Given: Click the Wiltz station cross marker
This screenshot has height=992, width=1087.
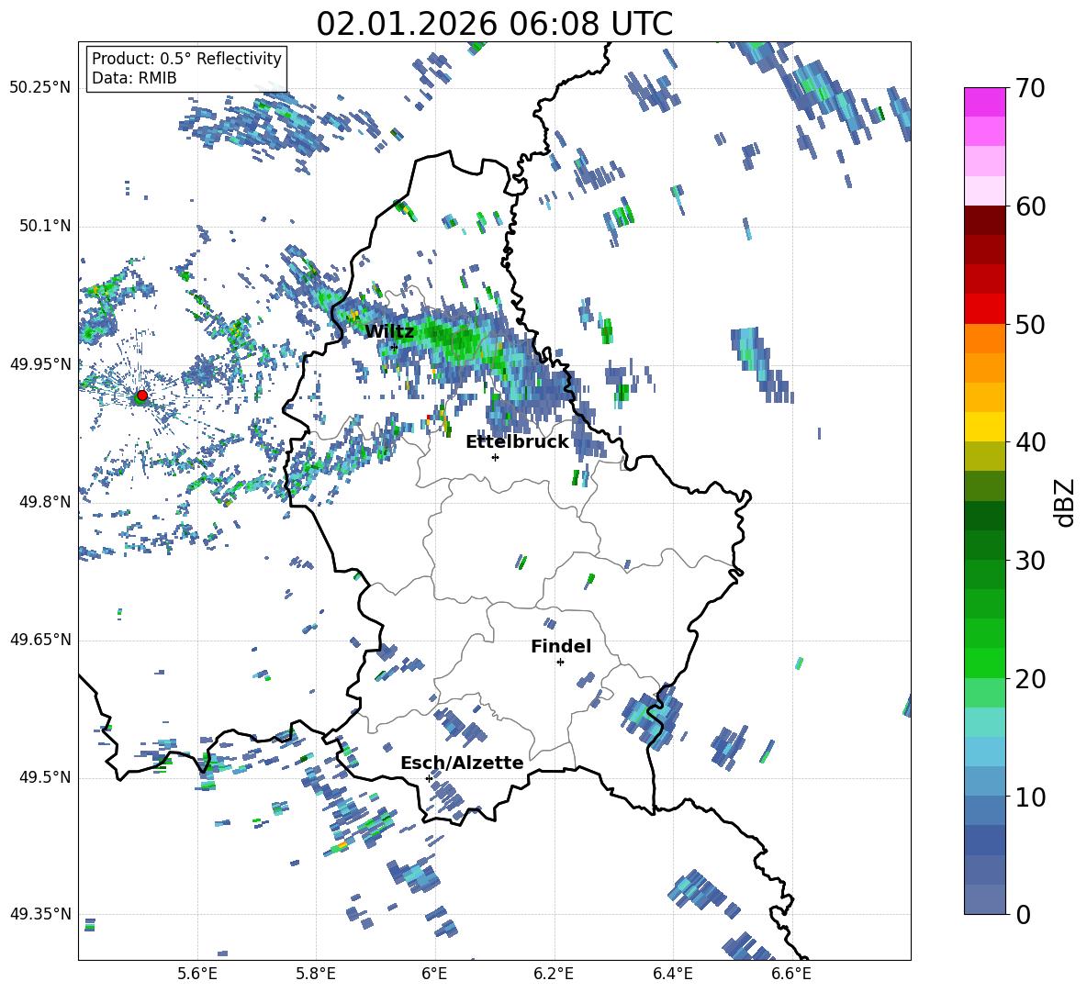Looking at the screenshot, I should (395, 347).
